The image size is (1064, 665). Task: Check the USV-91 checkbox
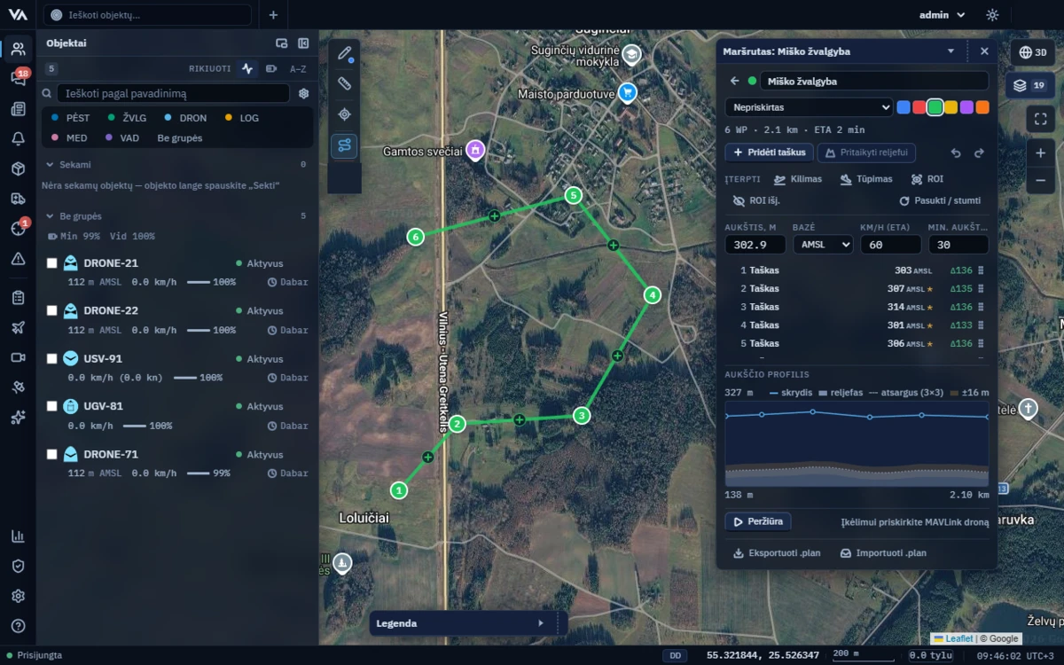(x=52, y=359)
